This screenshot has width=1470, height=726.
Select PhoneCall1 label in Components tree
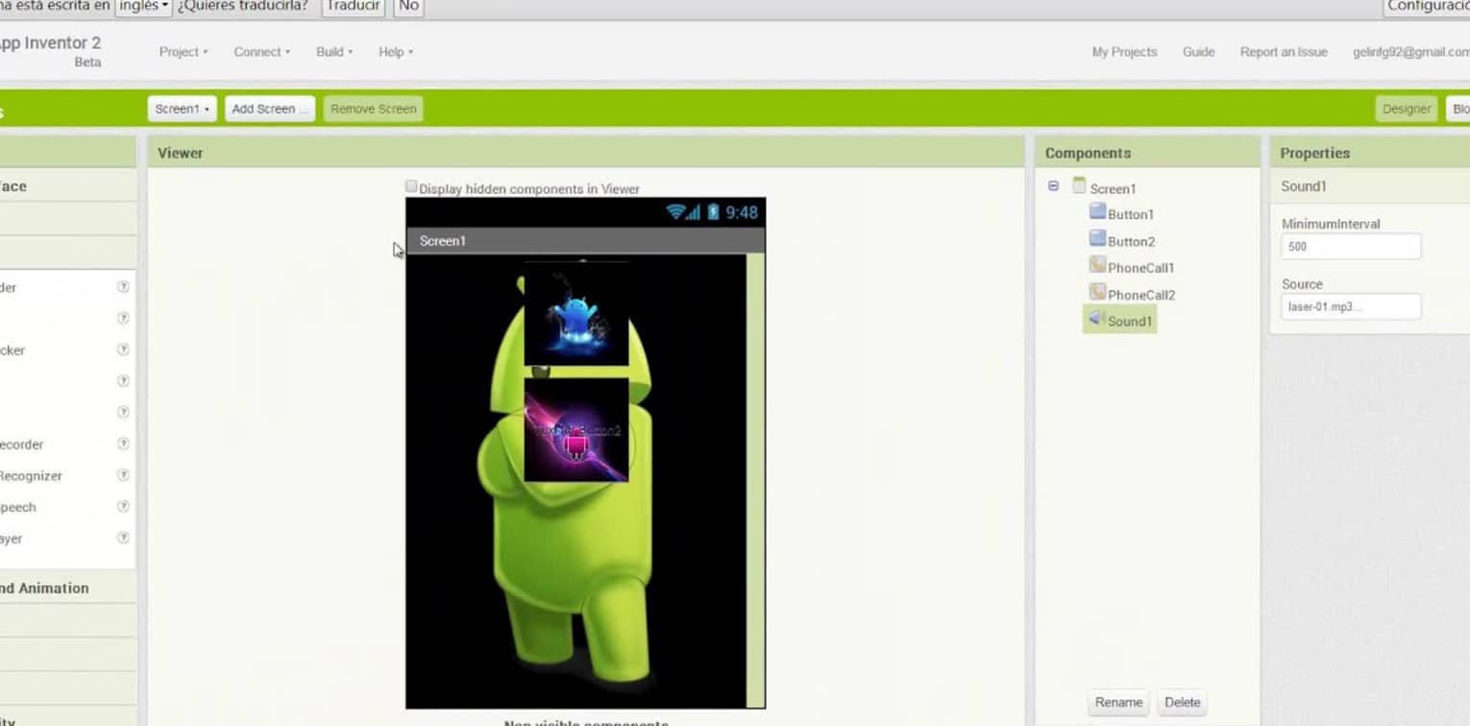coord(1140,268)
